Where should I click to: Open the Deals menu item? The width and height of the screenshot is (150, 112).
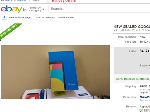click(x=35, y=0)
